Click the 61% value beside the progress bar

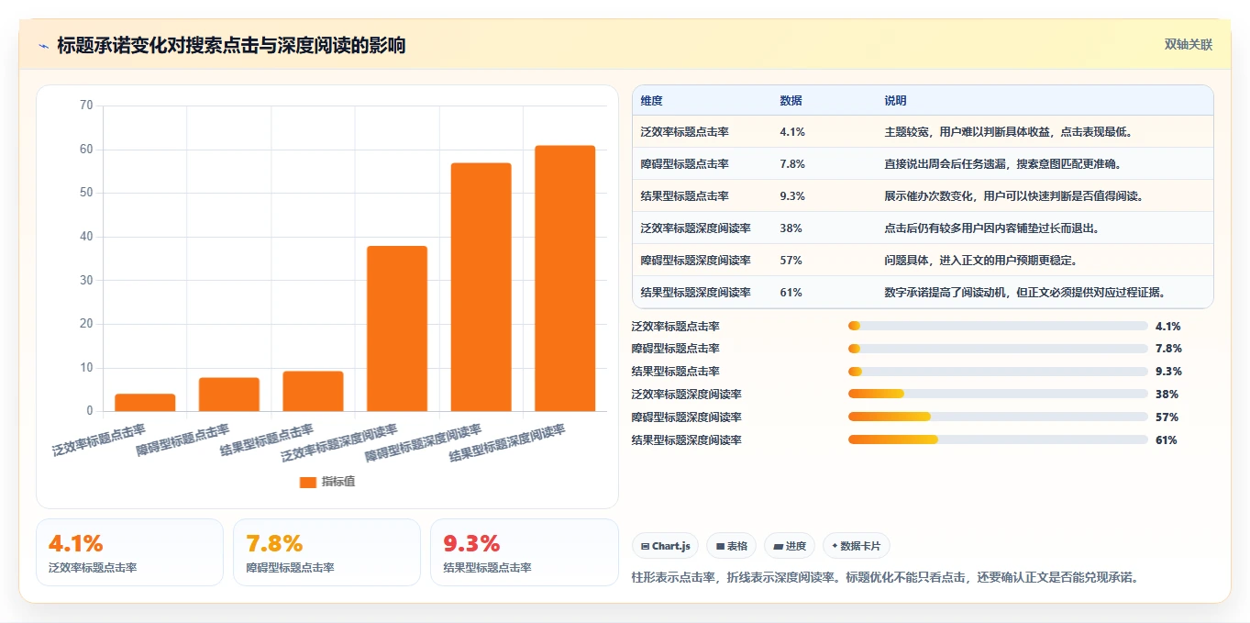pyautogui.click(x=1167, y=440)
